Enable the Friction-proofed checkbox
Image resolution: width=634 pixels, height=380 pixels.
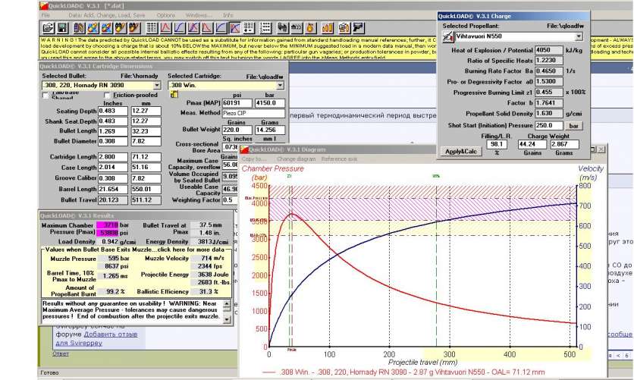pos(107,96)
